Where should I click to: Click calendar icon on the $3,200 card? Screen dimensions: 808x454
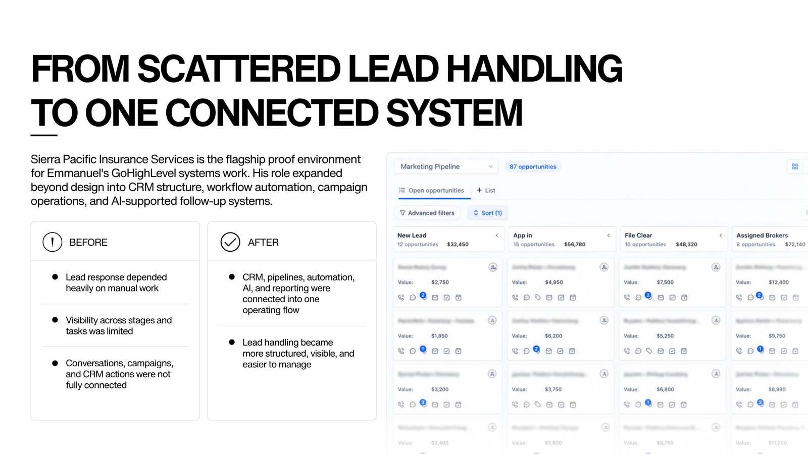pos(458,405)
